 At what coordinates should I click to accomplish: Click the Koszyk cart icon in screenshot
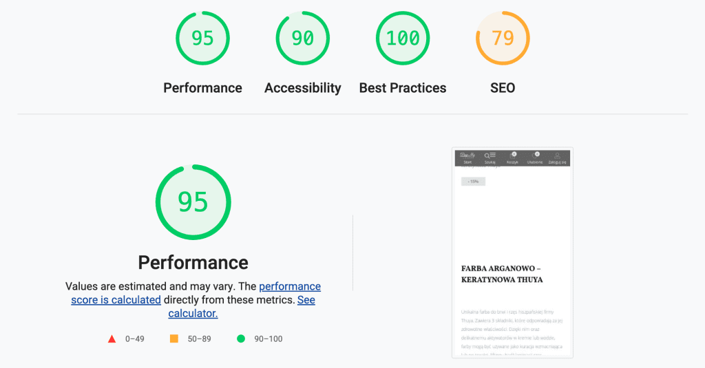(512, 158)
